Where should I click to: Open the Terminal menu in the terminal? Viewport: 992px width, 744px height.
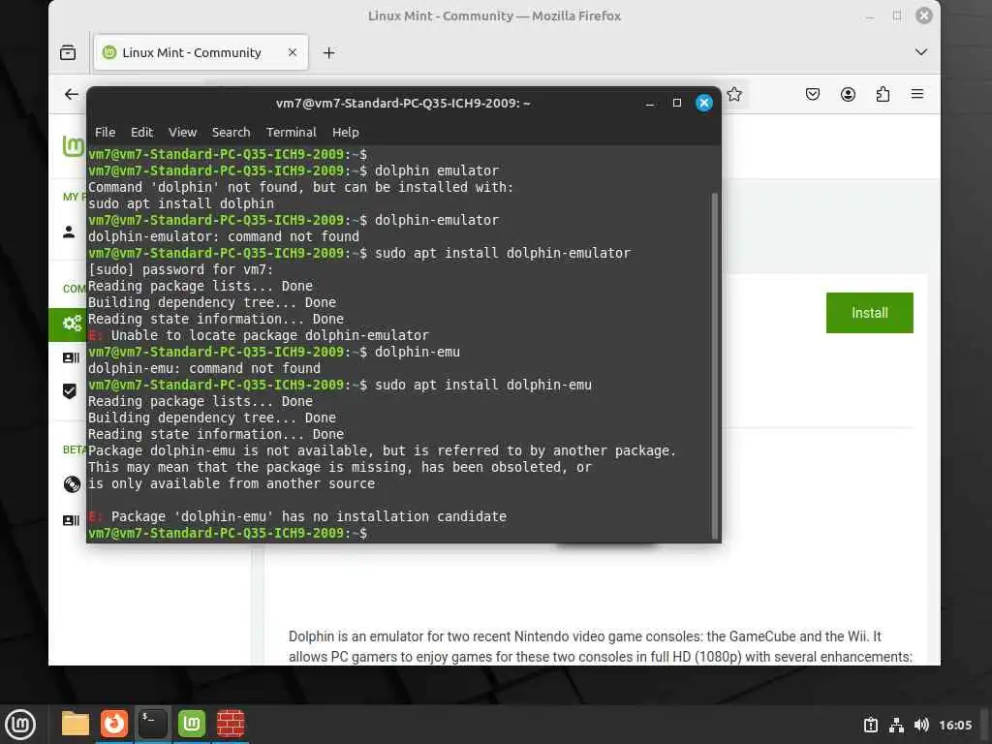[x=291, y=132]
